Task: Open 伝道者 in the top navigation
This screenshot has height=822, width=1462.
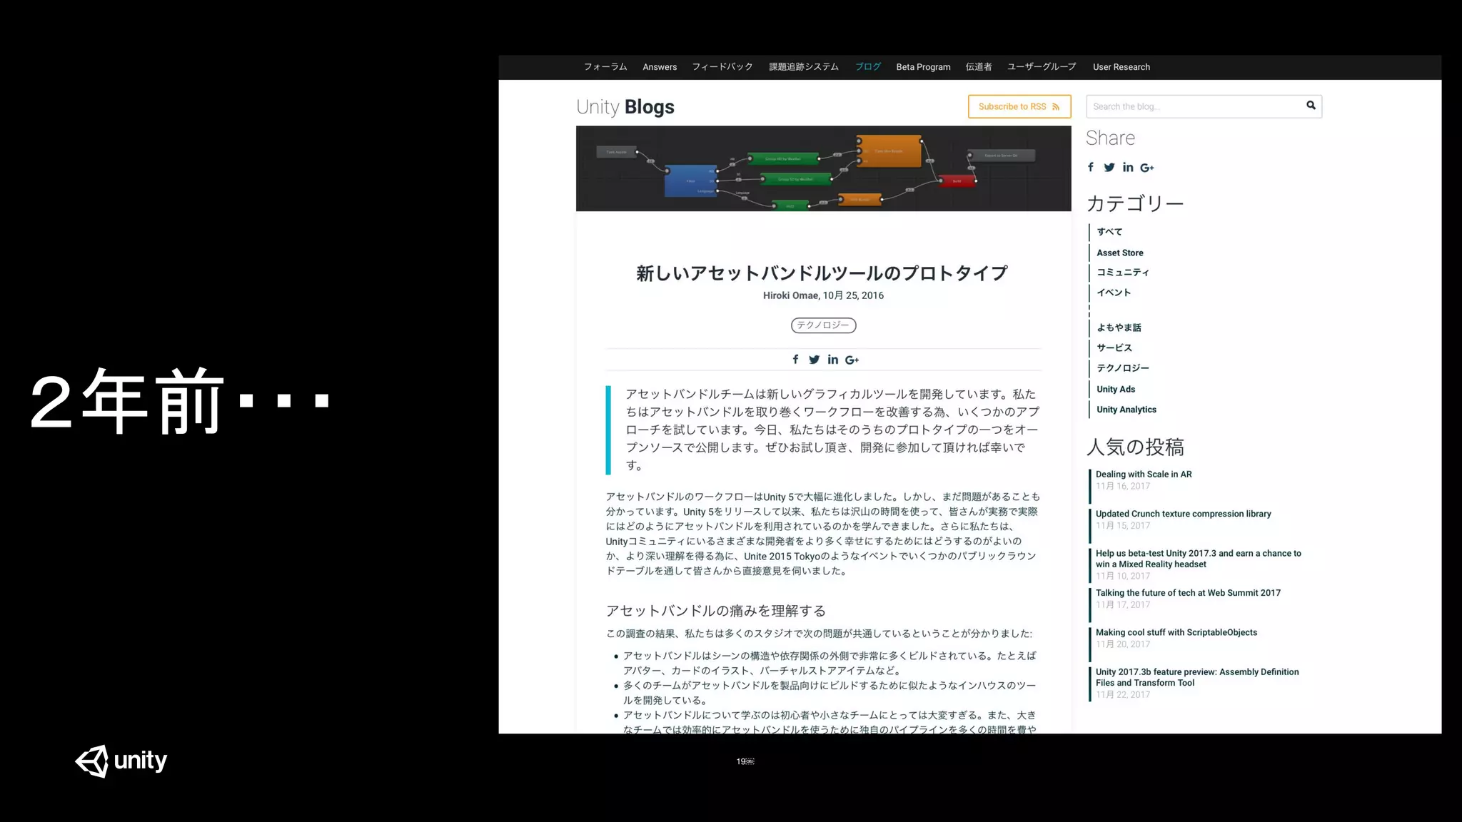Action: pos(979,67)
